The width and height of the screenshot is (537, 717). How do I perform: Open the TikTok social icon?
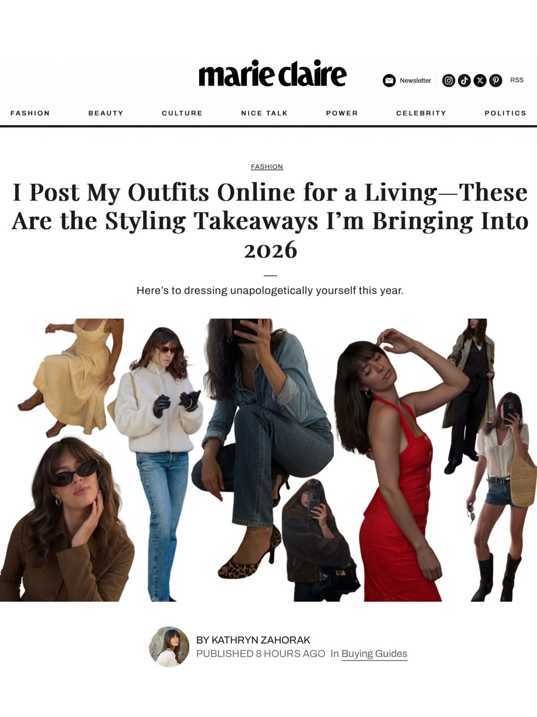coord(464,80)
